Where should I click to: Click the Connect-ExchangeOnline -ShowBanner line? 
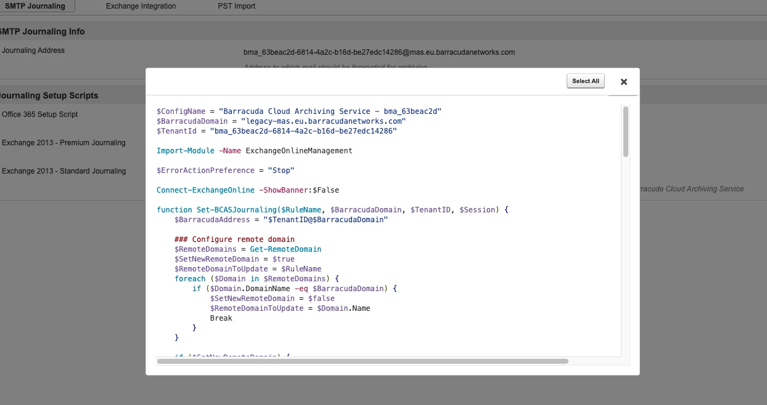tap(248, 190)
